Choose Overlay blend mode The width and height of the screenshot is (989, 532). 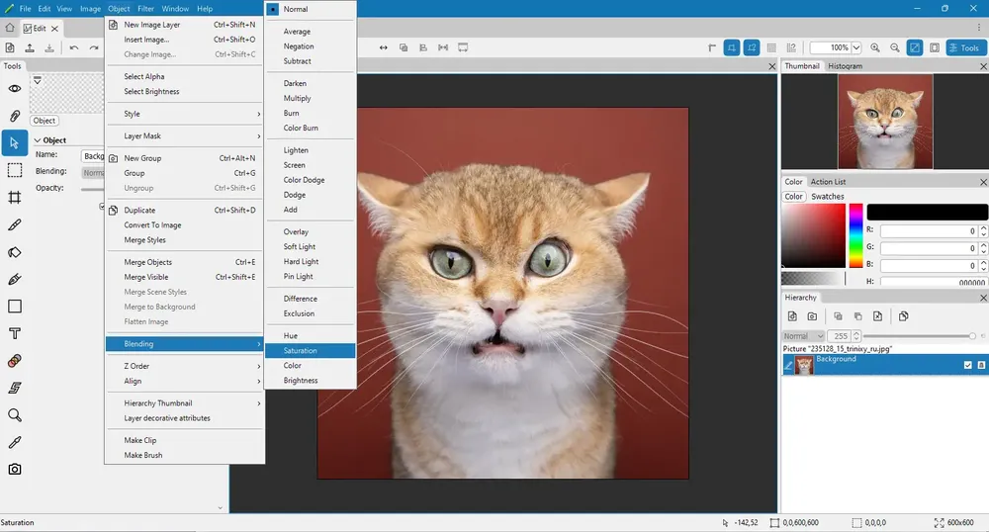[x=311, y=232]
